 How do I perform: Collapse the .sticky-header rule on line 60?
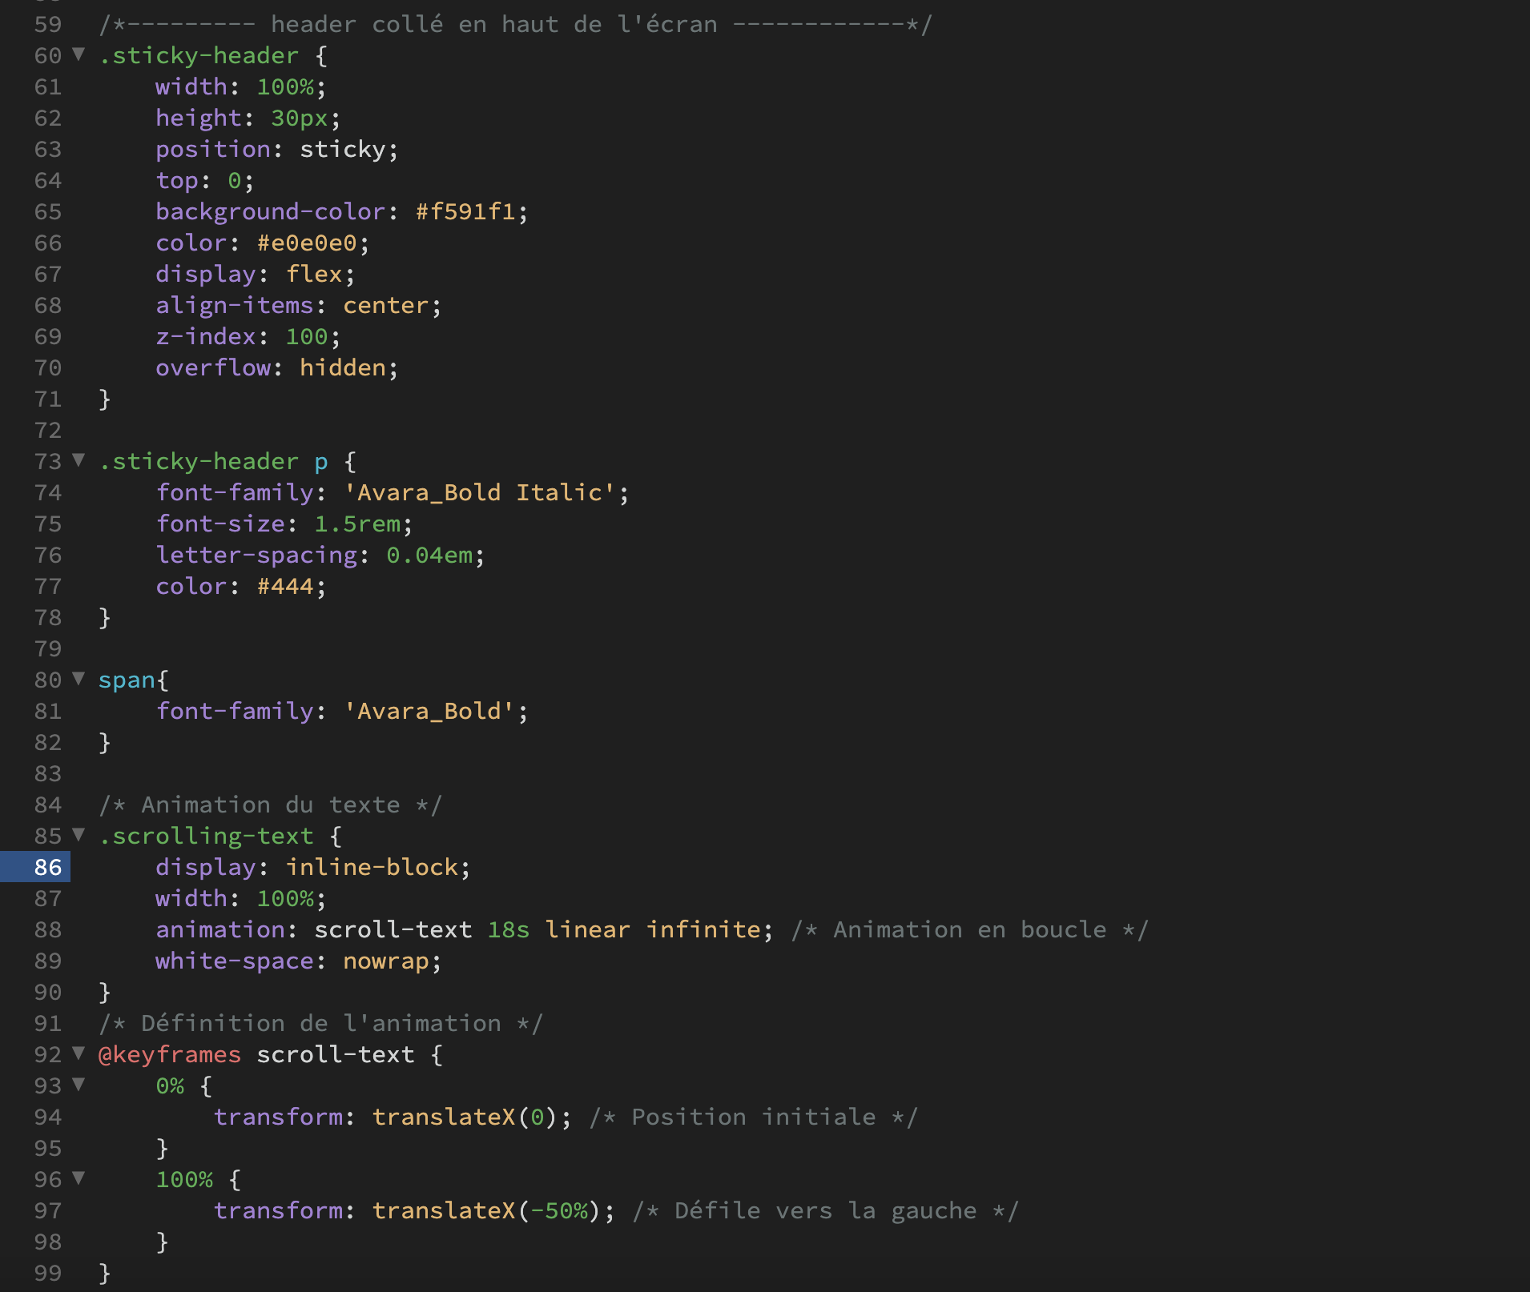point(79,54)
